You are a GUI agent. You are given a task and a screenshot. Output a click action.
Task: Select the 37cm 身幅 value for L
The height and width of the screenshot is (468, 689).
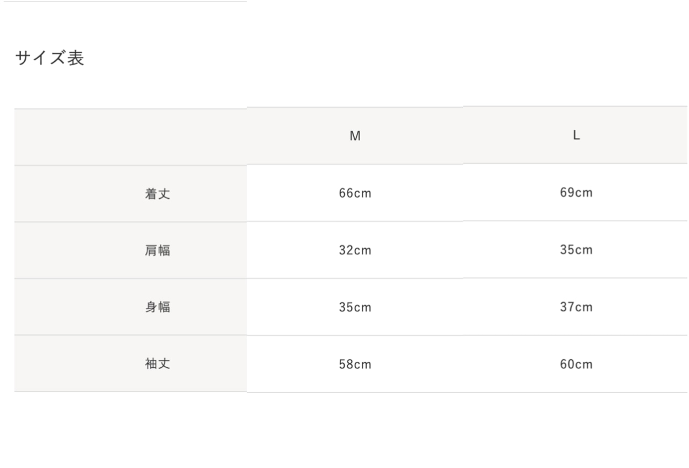(576, 307)
